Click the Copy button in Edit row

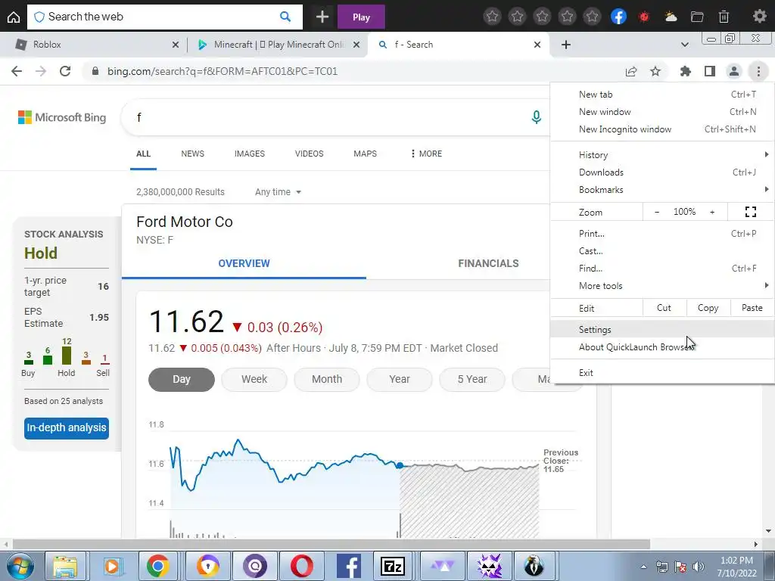click(x=708, y=308)
